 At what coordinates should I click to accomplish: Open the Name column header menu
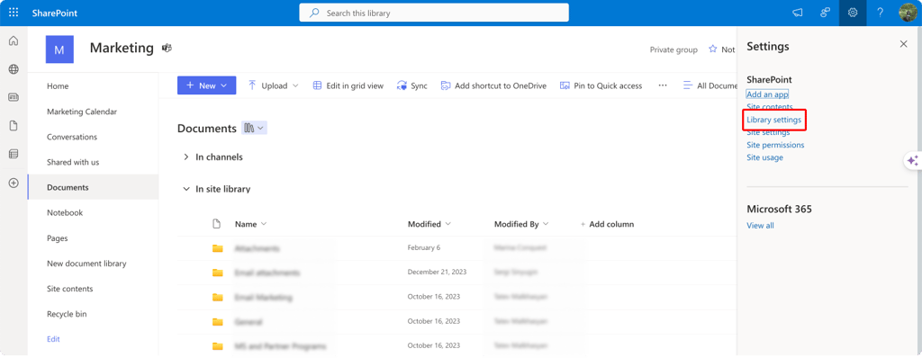pos(251,224)
